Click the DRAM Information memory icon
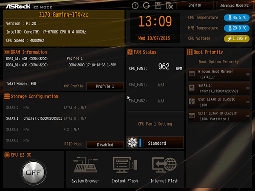 pyautogui.click(x=7, y=52)
